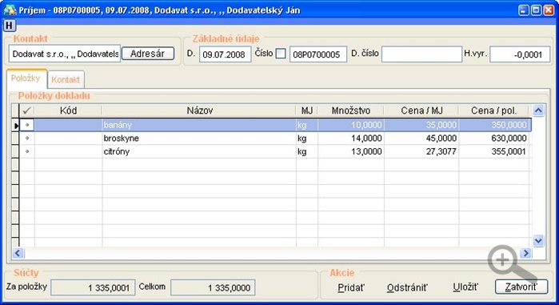Switch to the Kontakt tab
This screenshot has width=559, height=305.
(x=66, y=79)
